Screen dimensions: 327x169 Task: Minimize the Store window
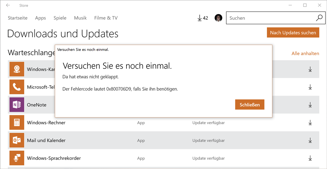290,5
